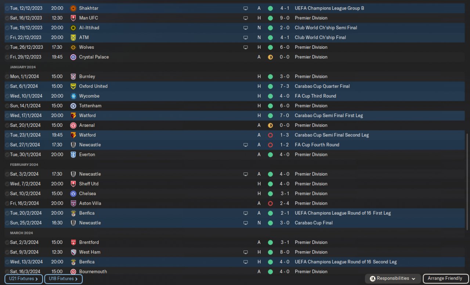Toggle the check circle for the 16/12/2023 fixture
470x285 pixels.
[x=7, y=18]
